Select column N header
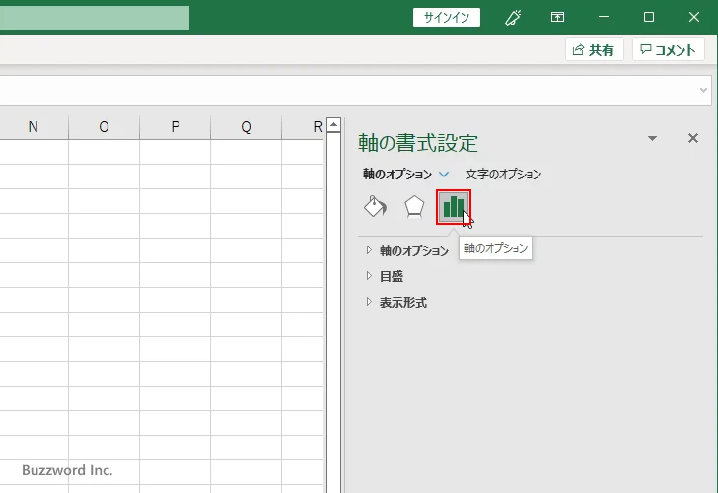This screenshot has height=493, width=718. [x=33, y=127]
